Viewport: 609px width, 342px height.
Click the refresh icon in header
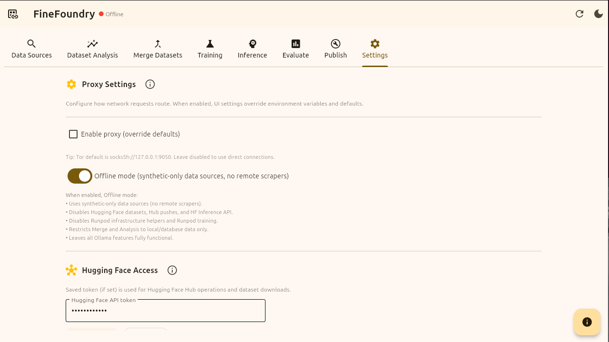tap(580, 14)
